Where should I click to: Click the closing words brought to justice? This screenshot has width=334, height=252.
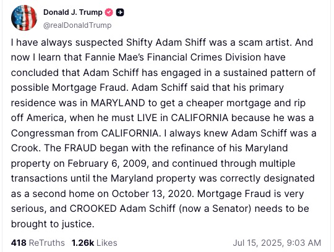pyautogui.click(x=53, y=224)
